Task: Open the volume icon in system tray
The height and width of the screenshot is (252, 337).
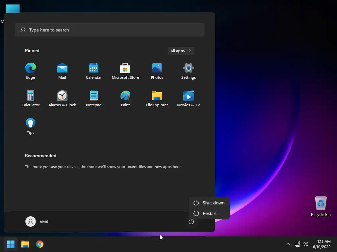Action: coord(305,244)
